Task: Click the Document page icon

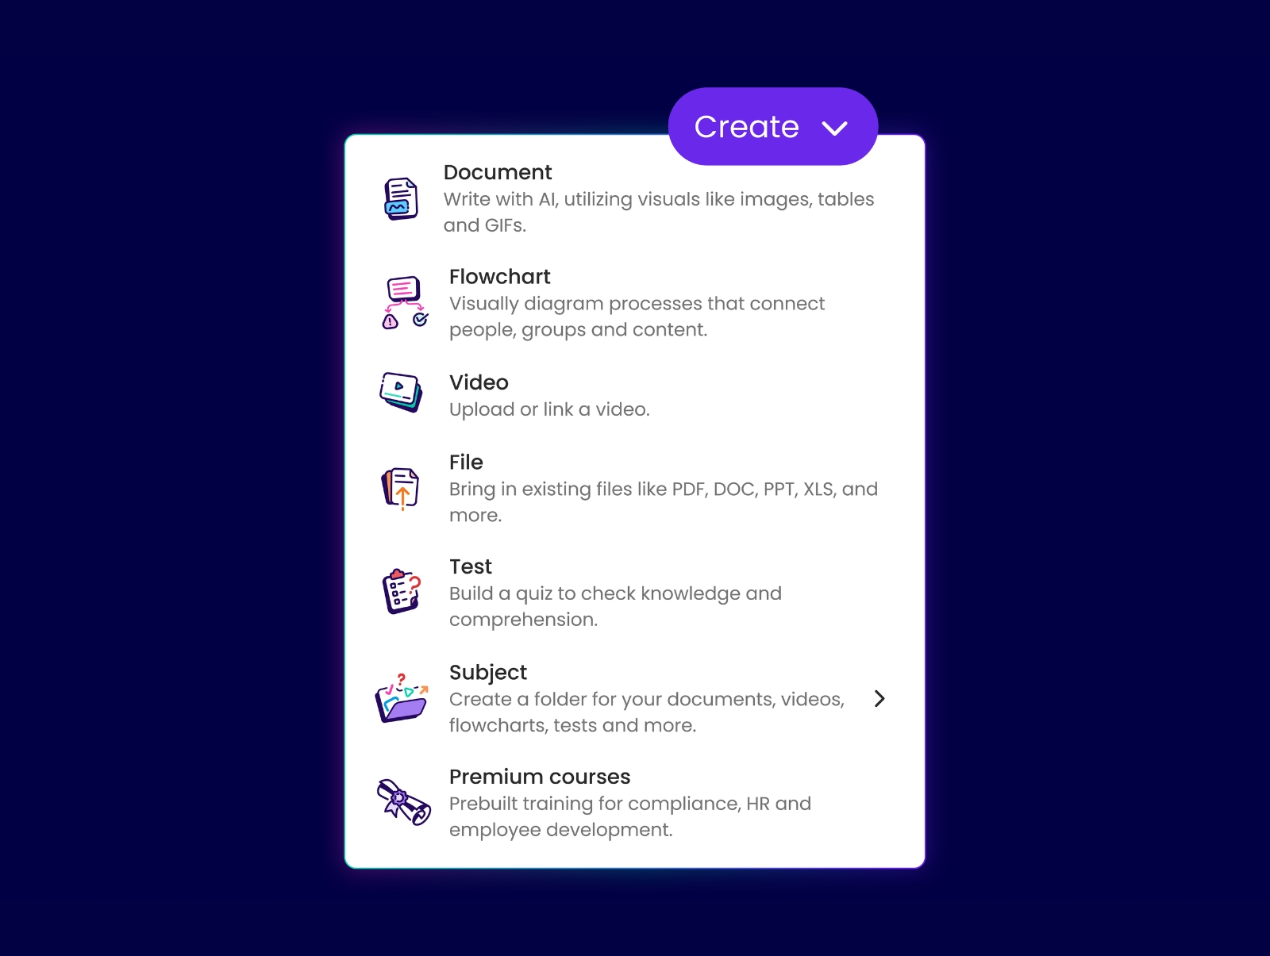Action: click(x=402, y=198)
